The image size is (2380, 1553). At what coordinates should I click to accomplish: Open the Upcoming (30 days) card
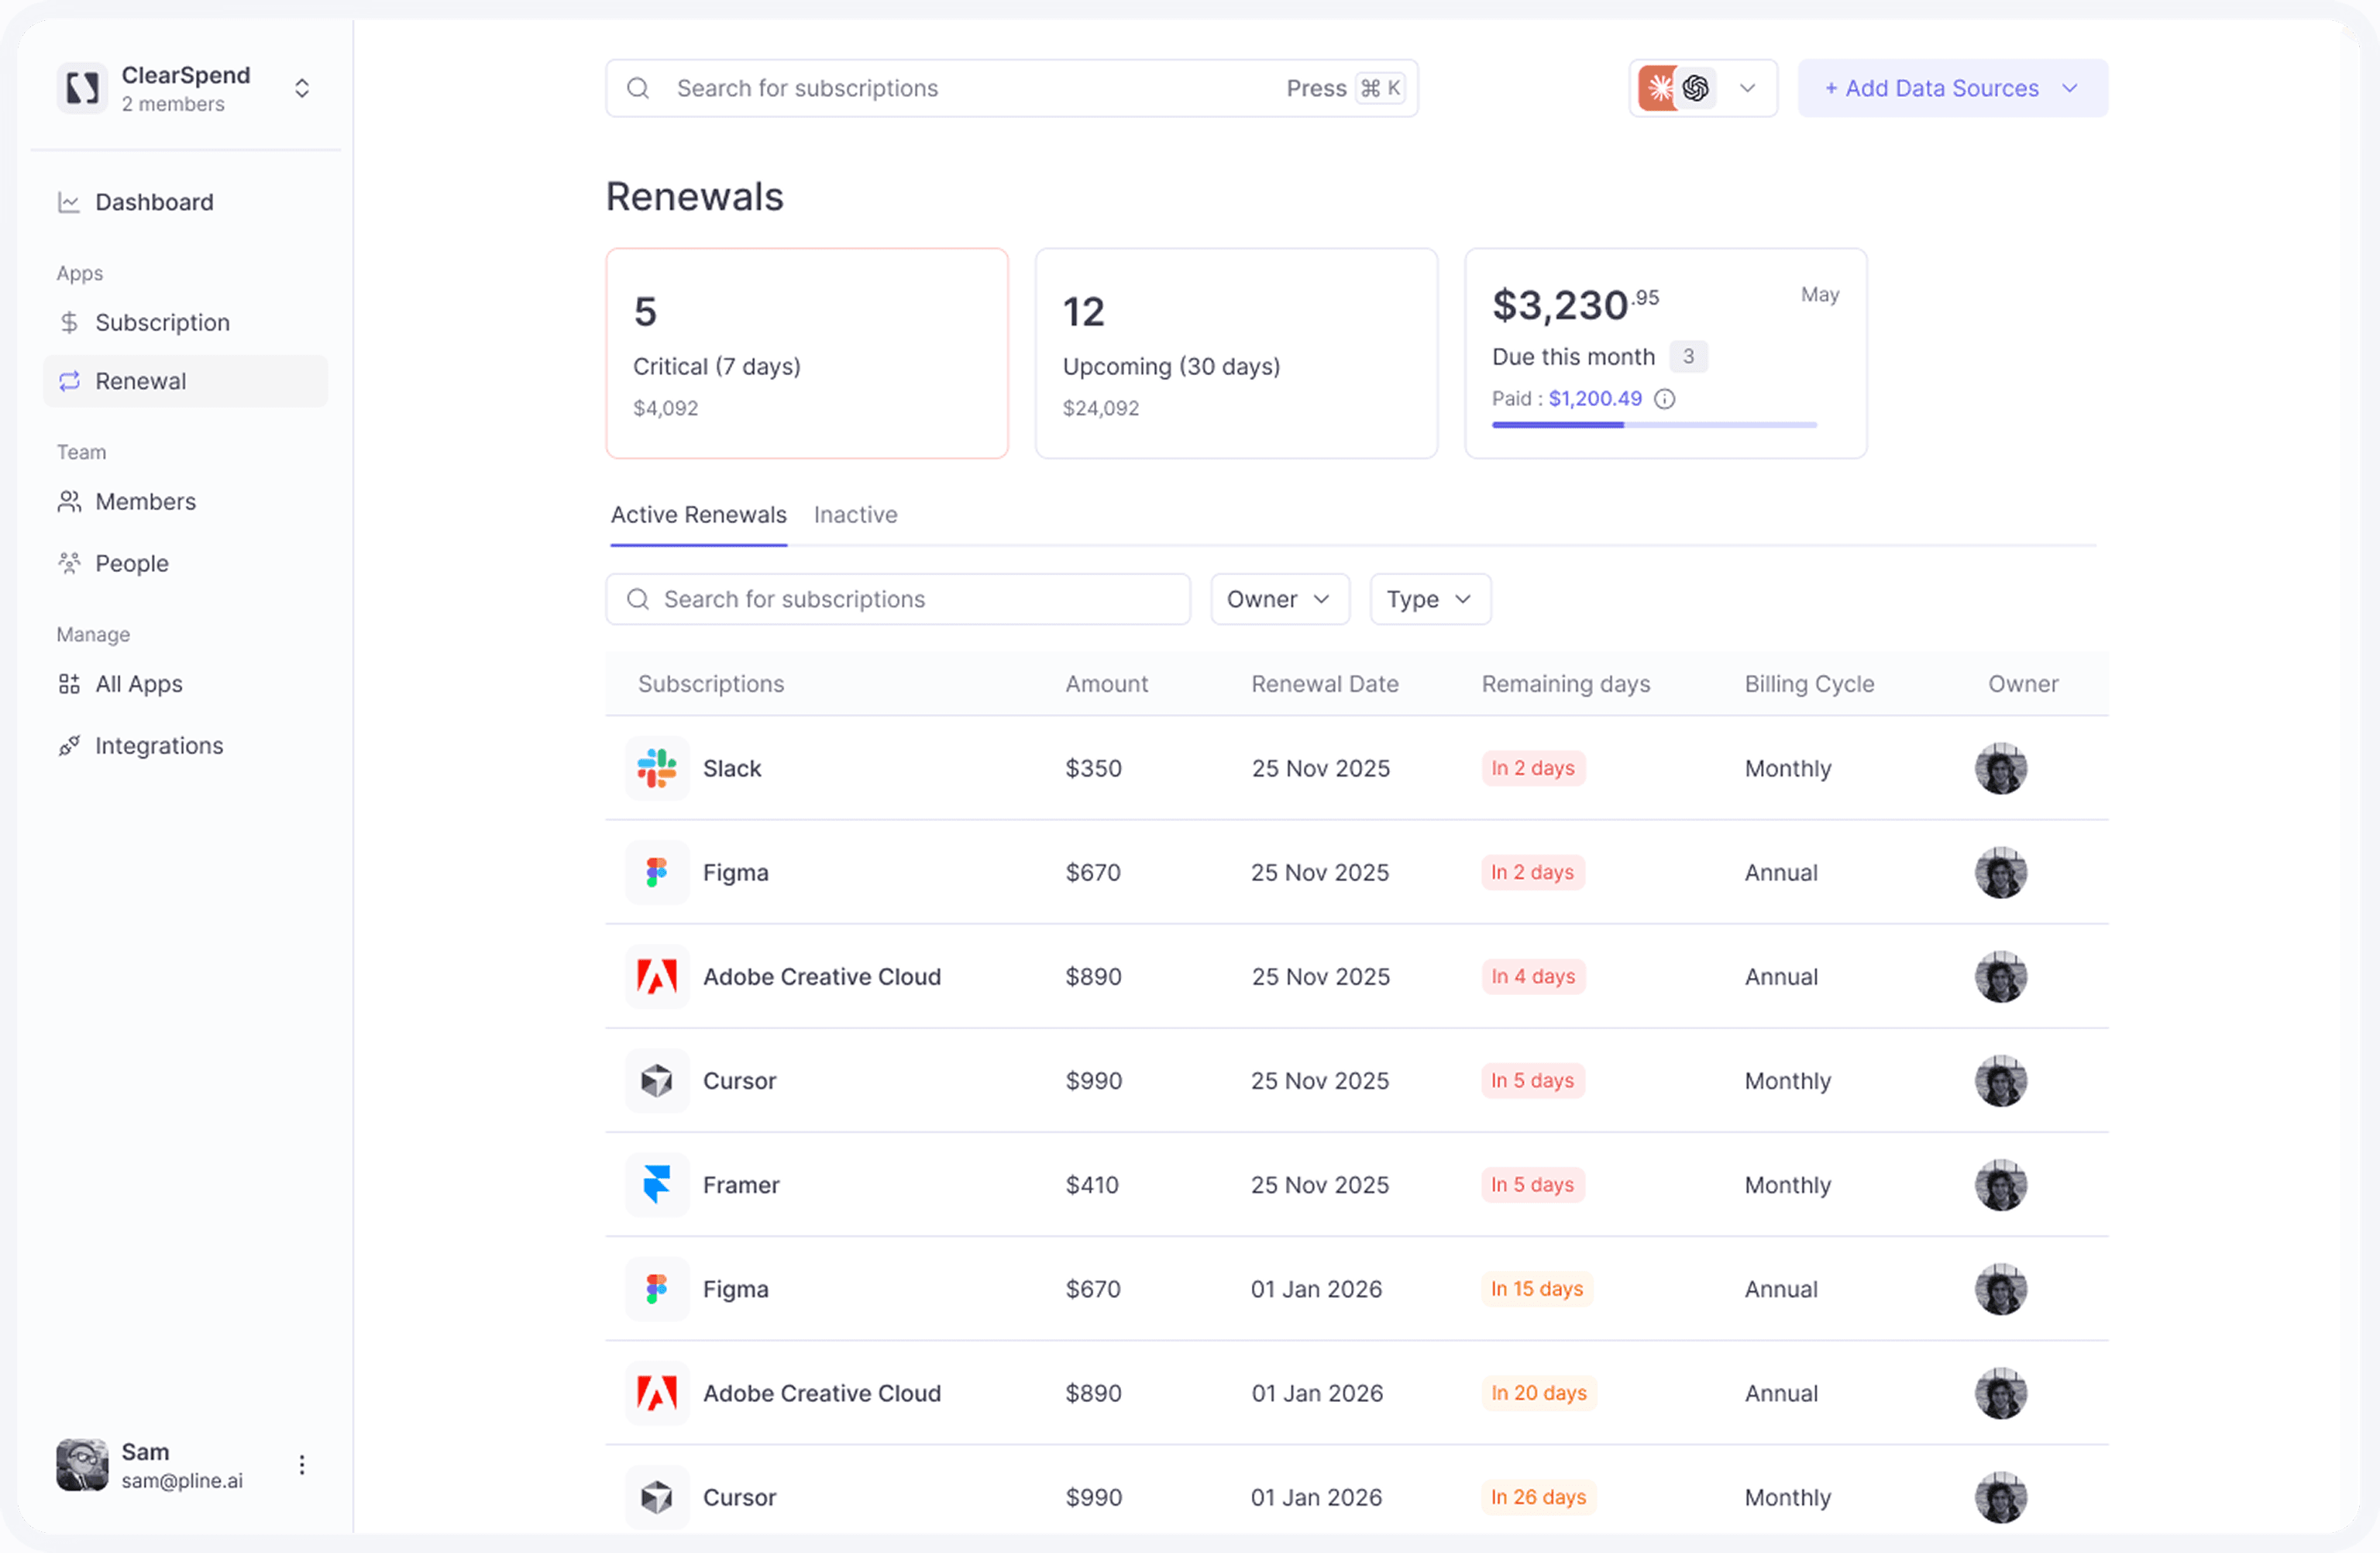(1236, 353)
